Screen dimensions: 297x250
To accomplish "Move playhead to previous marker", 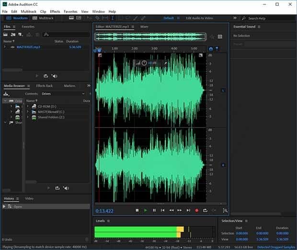I will [162, 210].
